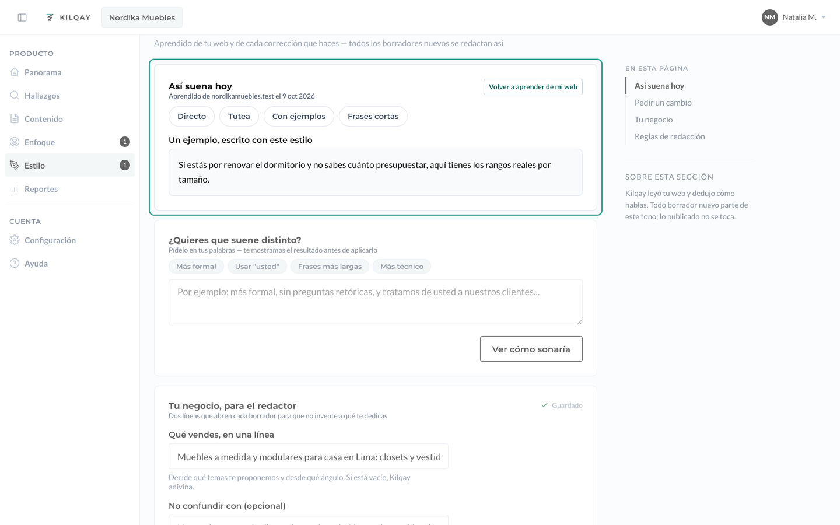Jump to Pedir un cambio section
This screenshot has width=840, height=525.
(663, 103)
